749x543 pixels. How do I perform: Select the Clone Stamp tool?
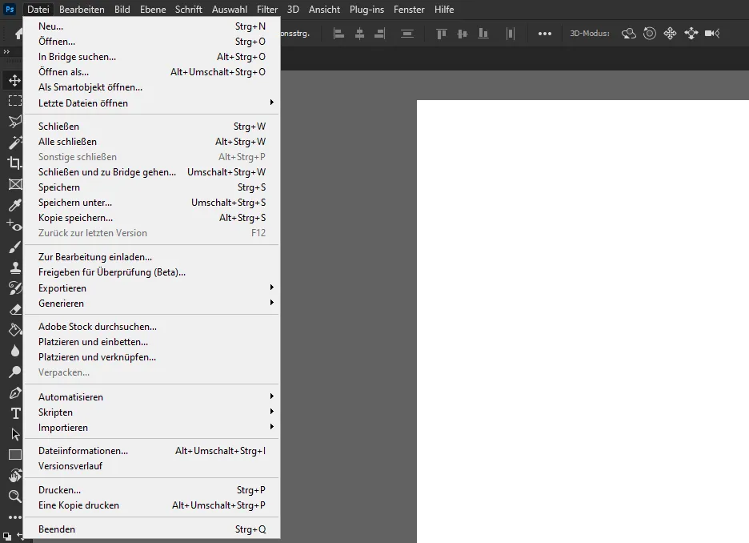15,267
